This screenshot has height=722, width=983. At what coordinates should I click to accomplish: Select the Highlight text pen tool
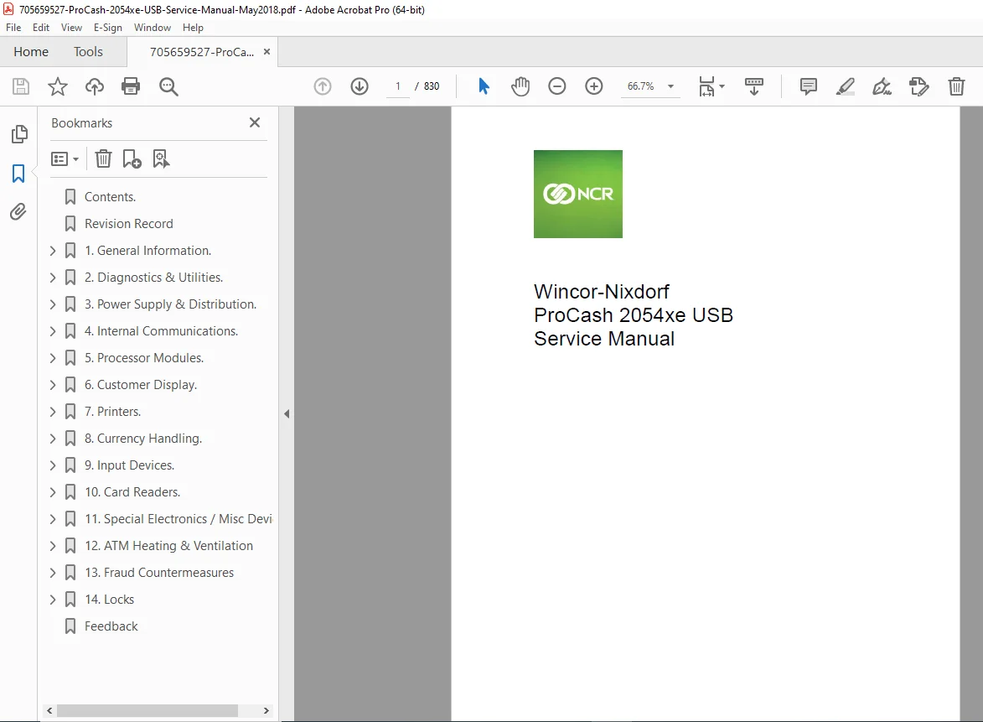[845, 86]
